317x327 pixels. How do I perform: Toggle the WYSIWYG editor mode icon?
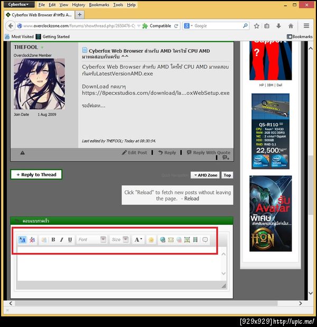(22, 240)
